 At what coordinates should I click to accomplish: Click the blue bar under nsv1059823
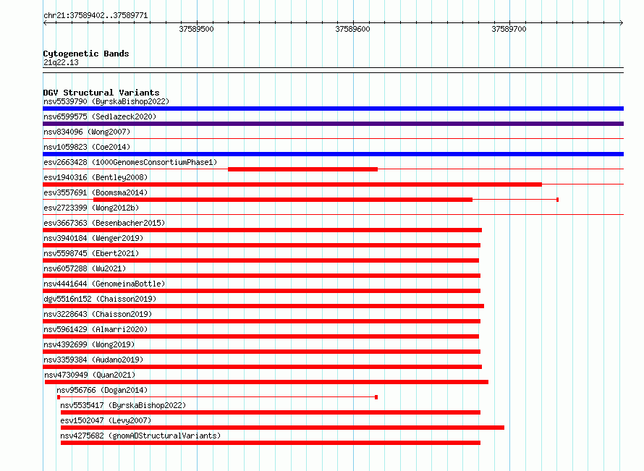(333, 154)
